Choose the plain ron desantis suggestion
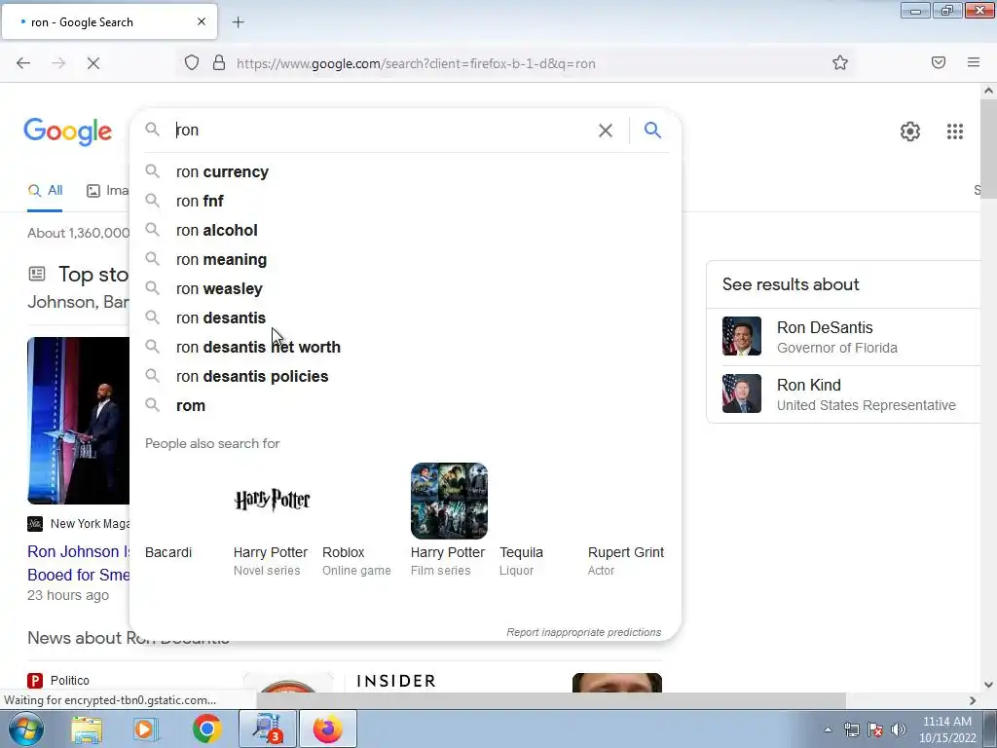This screenshot has width=997, height=748. click(406, 318)
